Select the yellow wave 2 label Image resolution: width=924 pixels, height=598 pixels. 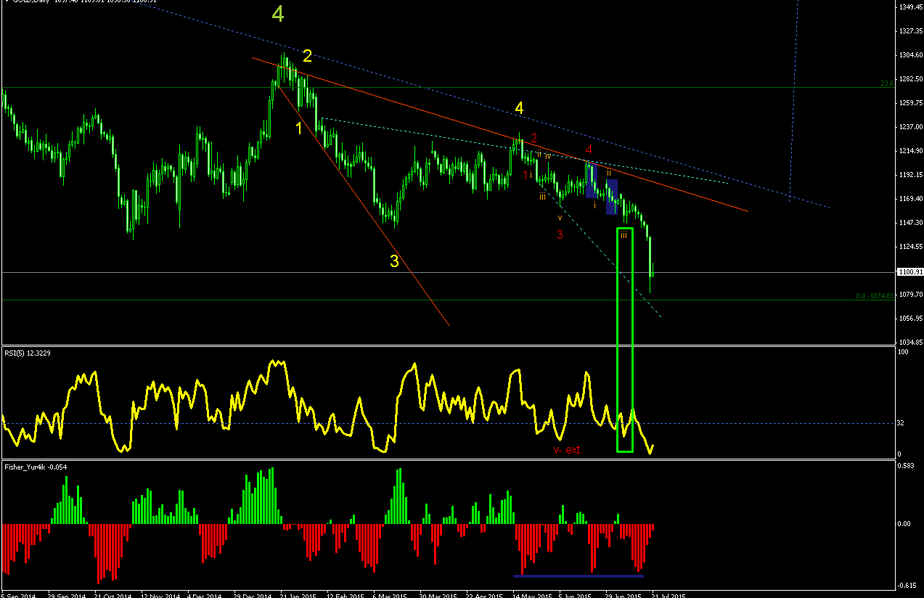(x=308, y=56)
